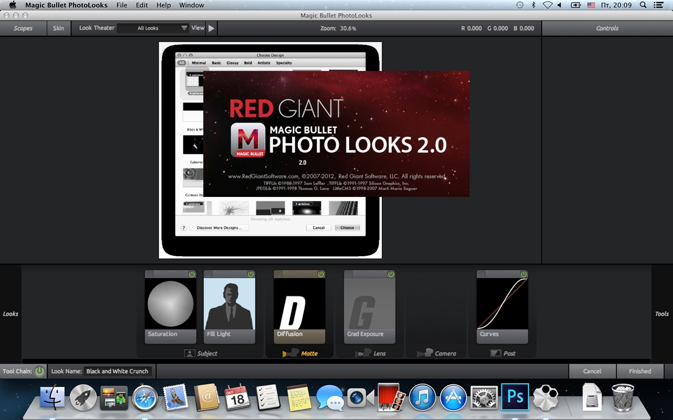
Task: Open Notification Center list icon
Action: 659,5
